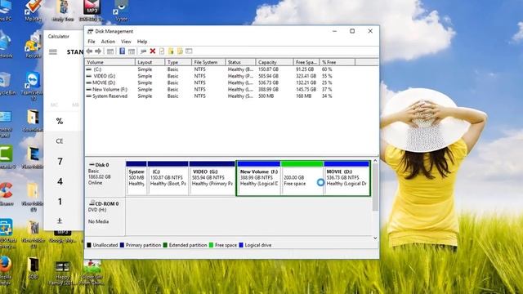
Task: Select the New Volume (F:) partition block
Action: [259, 178]
